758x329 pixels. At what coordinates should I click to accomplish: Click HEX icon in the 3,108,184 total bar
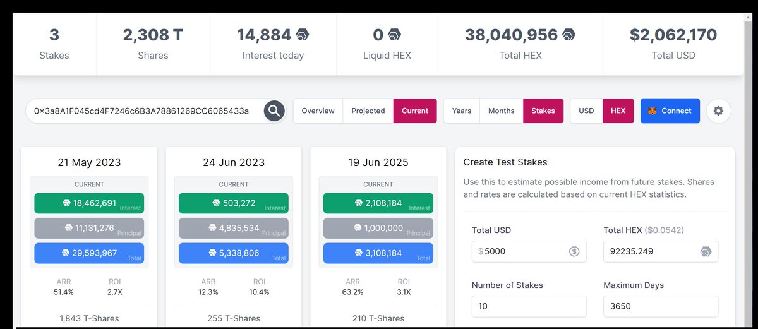point(358,253)
